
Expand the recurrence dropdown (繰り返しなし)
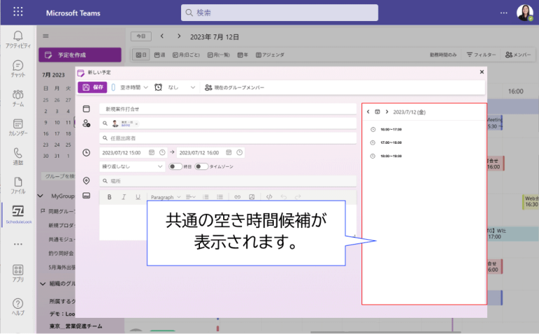click(x=132, y=166)
